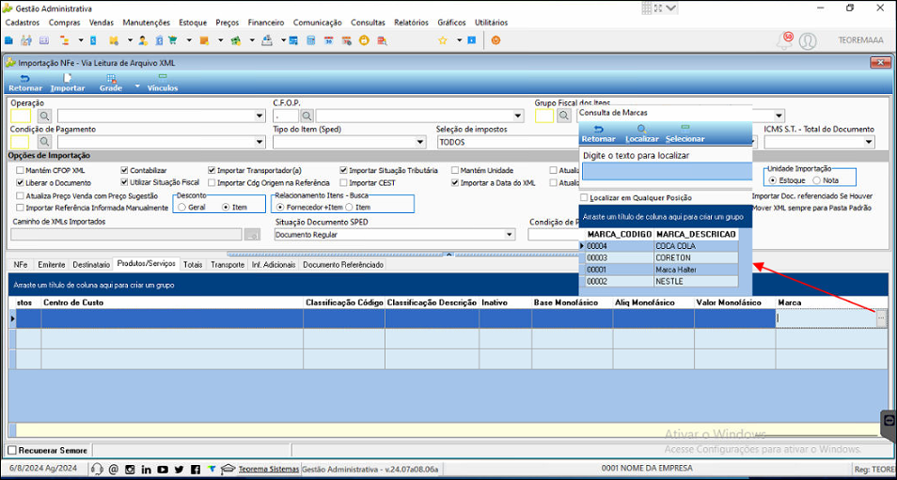Select Nota in Unidade Importação
897x480 pixels.
817,180
